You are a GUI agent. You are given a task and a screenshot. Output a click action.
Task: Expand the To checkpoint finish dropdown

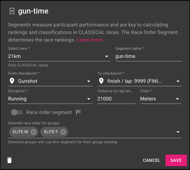pyautogui.click(x=140, y=81)
